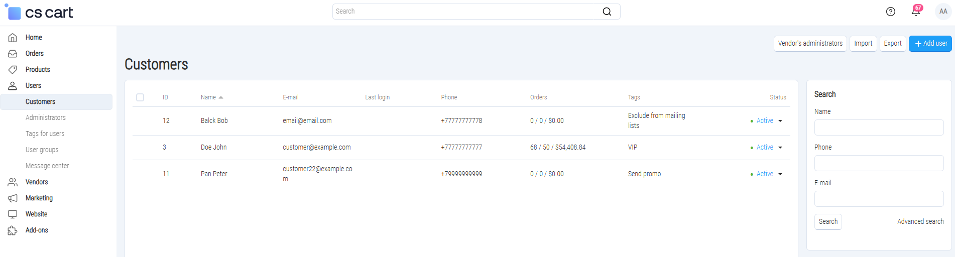Click the Marketing megaphone icon
The height and width of the screenshot is (257, 955).
(13, 198)
